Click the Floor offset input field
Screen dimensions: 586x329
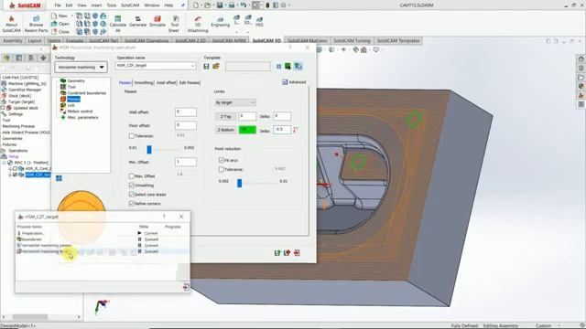click(x=185, y=125)
